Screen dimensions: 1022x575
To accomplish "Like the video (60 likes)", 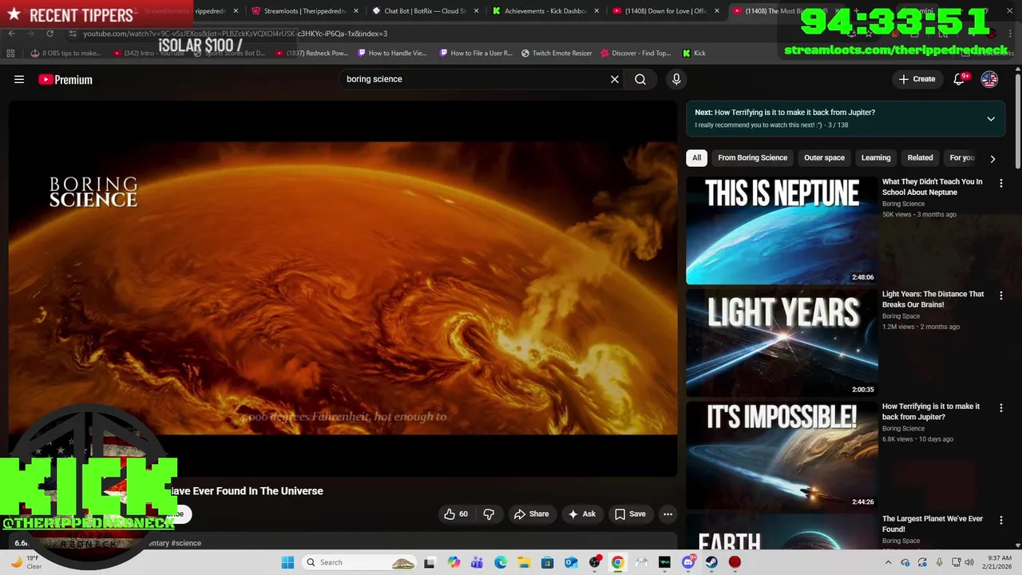I will tap(456, 514).
